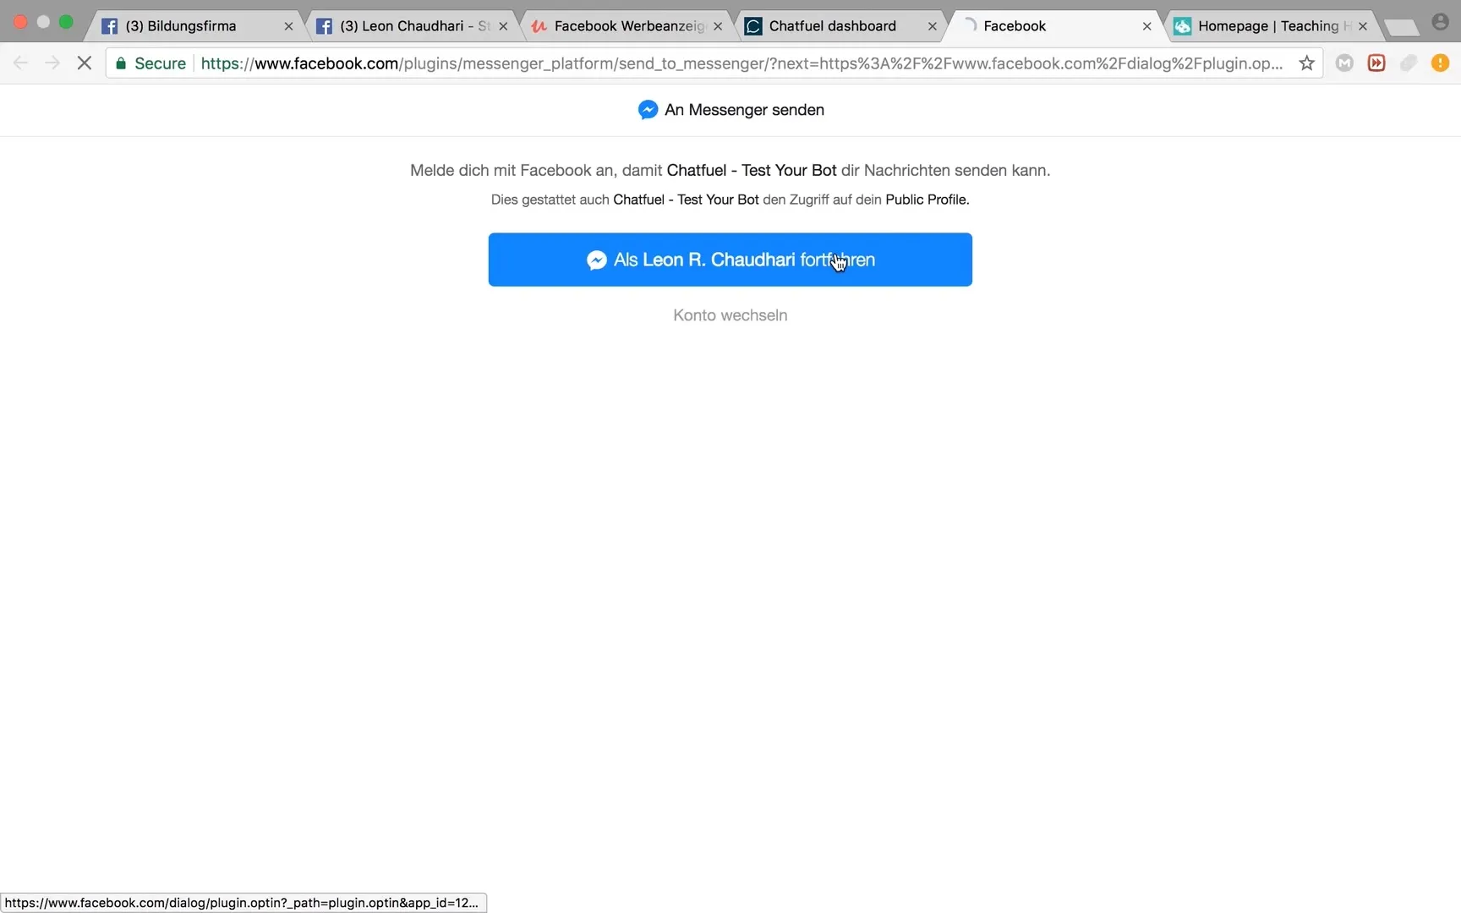Click the red close window button
Image resolution: width=1461 pixels, height=913 pixels.
point(20,22)
